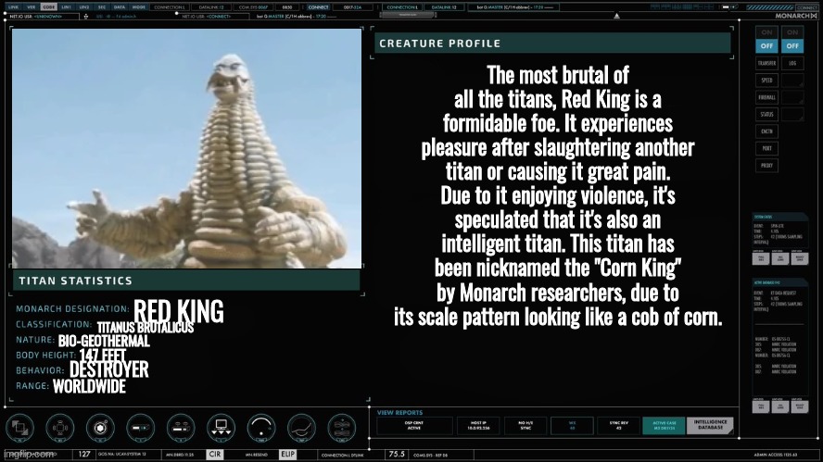Open the MODE tab
This screenshot has width=823, height=462.
pos(139,7)
